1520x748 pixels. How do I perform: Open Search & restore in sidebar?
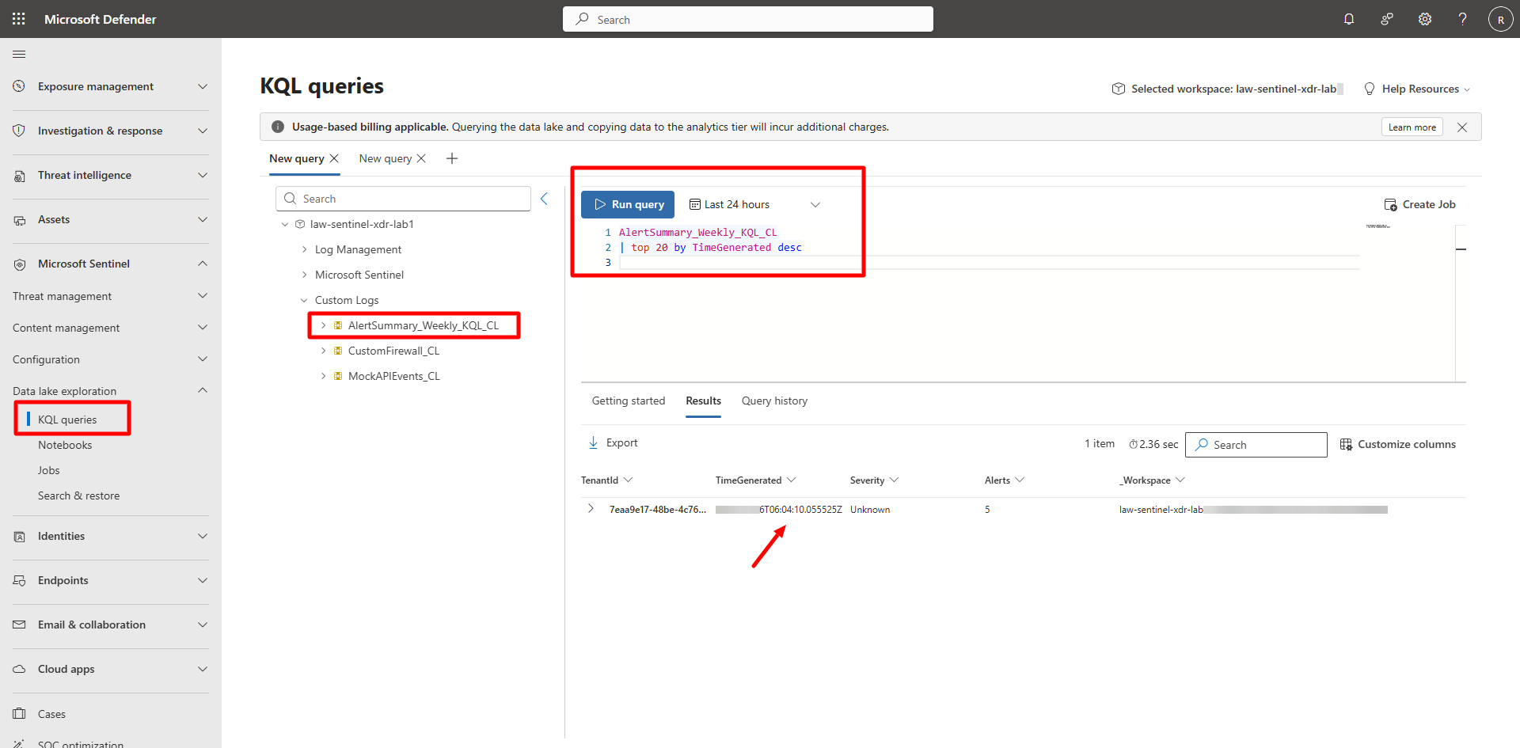point(79,496)
